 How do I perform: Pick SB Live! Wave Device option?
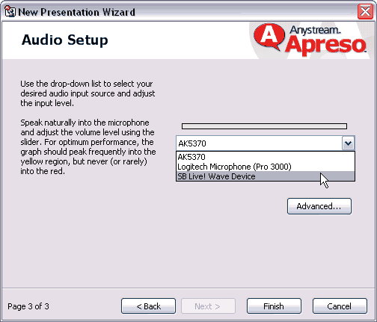[266, 176]
